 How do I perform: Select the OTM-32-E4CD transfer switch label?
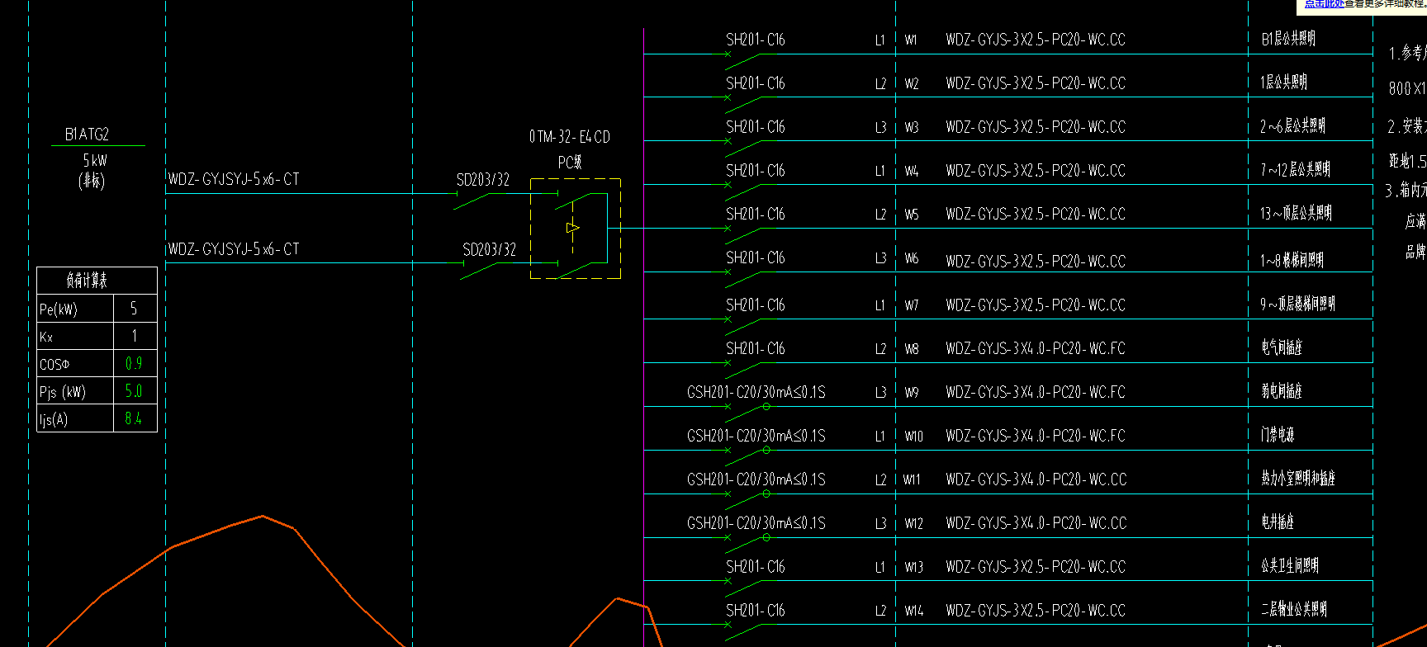coord(570,137)
